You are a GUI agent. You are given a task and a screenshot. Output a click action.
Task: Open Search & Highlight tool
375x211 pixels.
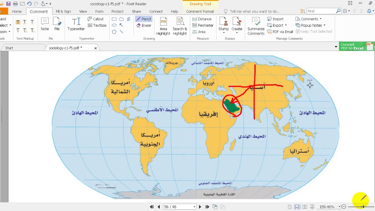180,26
